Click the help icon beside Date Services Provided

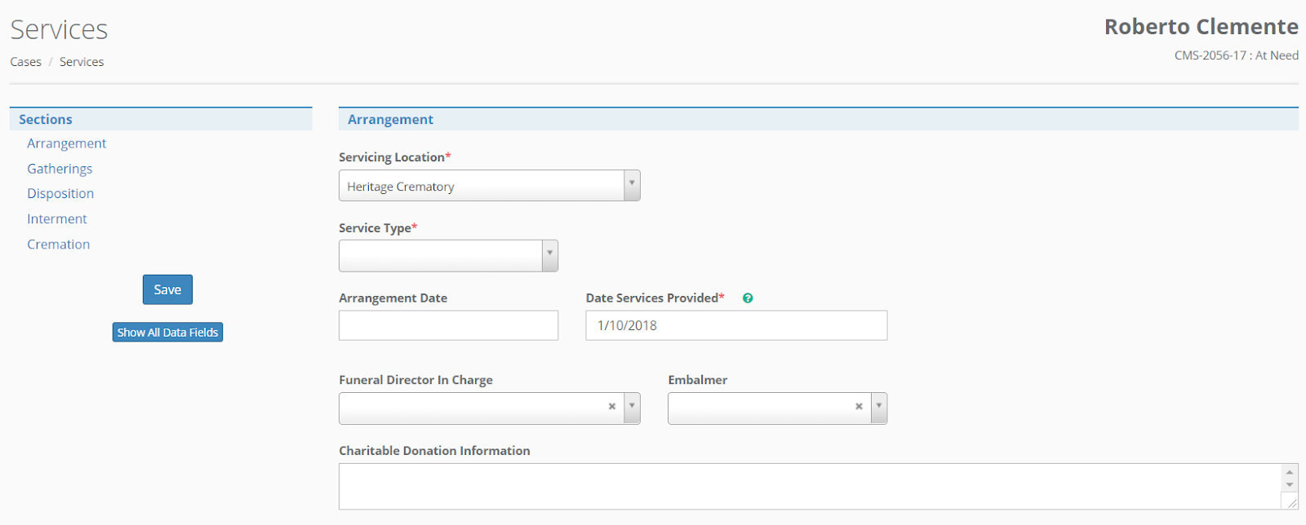pos(748,298)
